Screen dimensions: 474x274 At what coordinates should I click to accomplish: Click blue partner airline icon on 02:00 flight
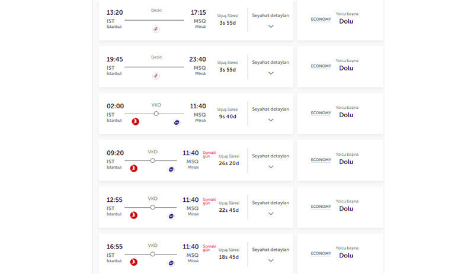pos(177,123)
